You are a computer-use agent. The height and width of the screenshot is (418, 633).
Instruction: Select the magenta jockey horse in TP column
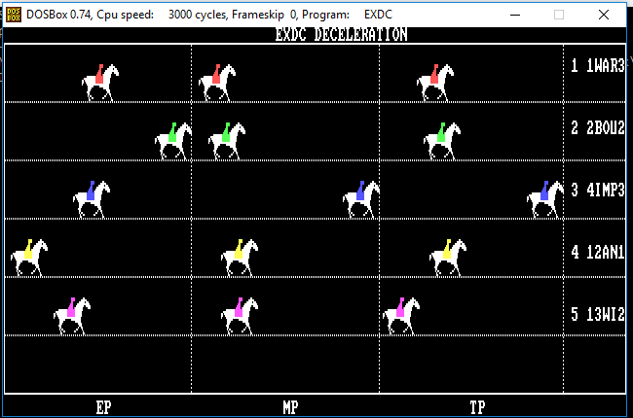tap(401, 317)
